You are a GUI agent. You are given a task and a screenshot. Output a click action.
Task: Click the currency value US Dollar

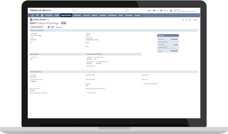[x=89, y=59]
